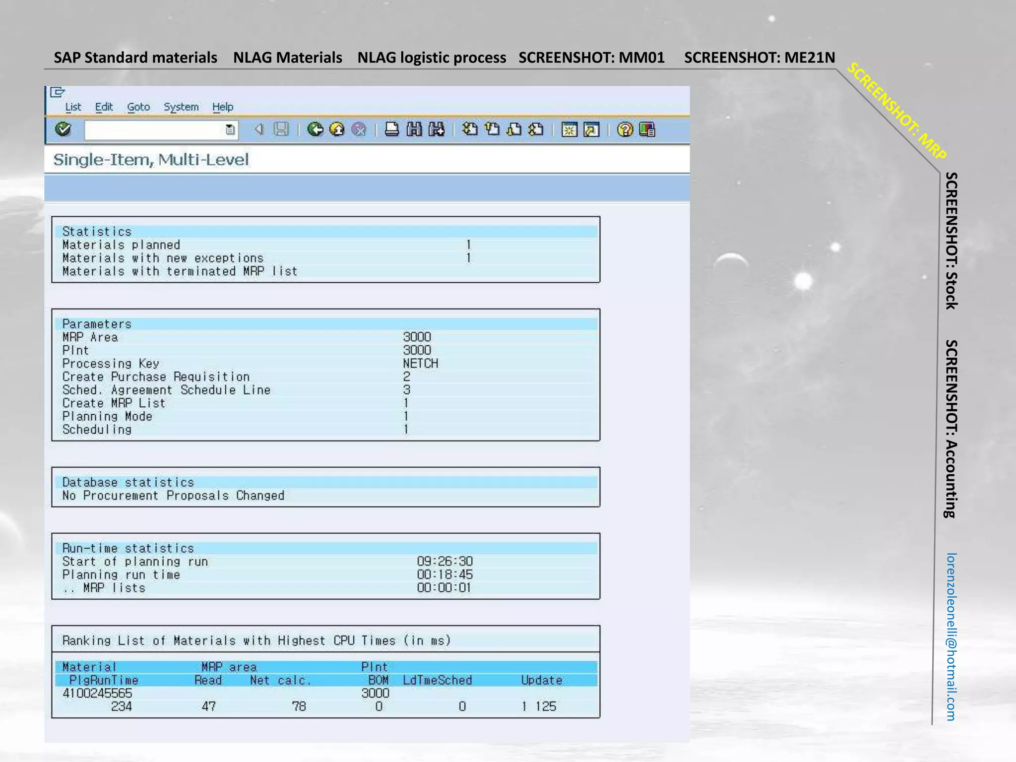
Task: Open the SCREENSHOT: MM01 tab
Action: (591, 58)
